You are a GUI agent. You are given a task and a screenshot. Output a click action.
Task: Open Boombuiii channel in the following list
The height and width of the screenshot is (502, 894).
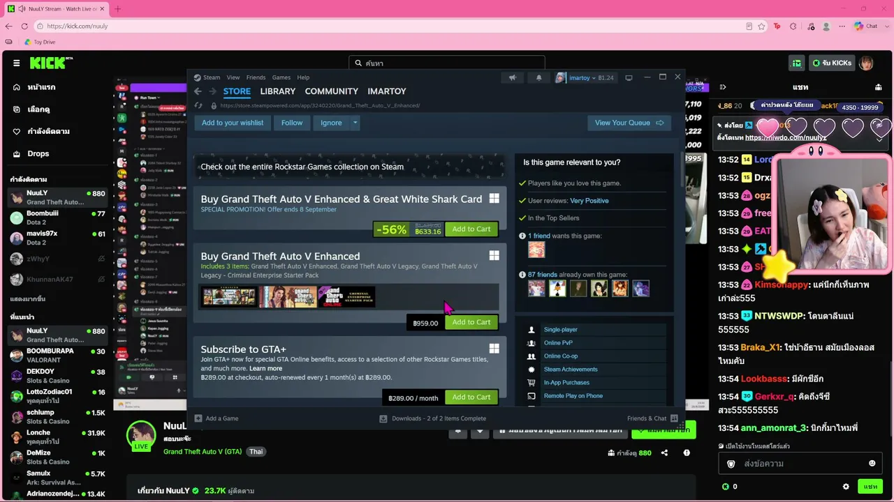(57, 218)
